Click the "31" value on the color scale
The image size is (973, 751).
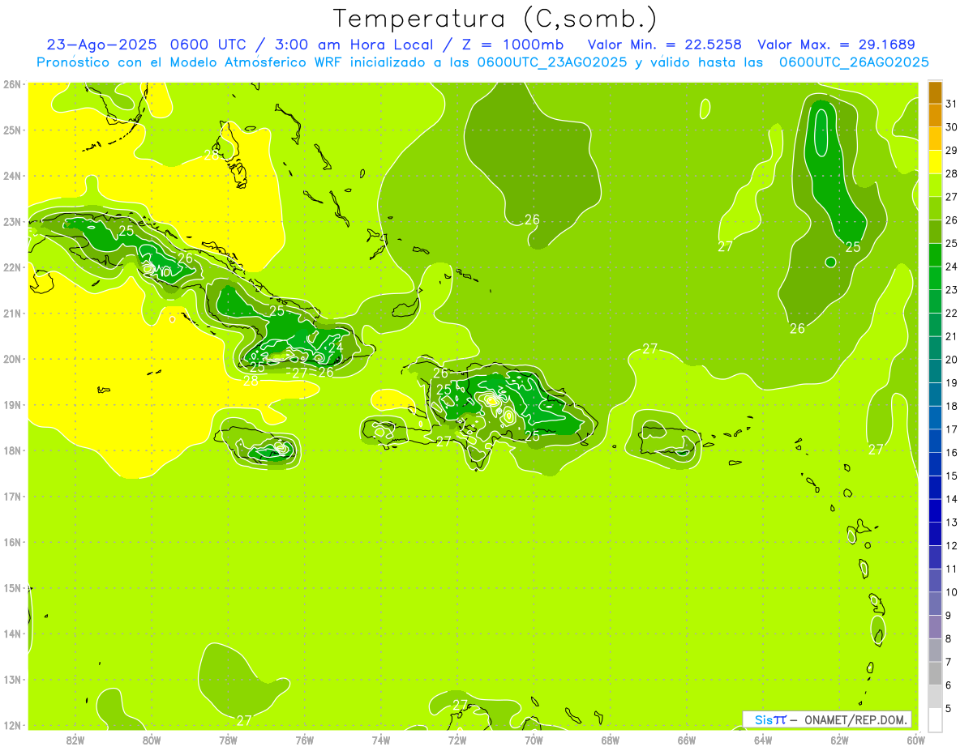(952, 104)
